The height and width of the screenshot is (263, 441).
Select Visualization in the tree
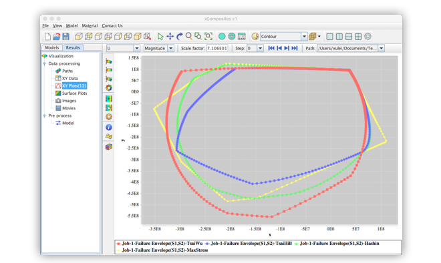[61, 56]
